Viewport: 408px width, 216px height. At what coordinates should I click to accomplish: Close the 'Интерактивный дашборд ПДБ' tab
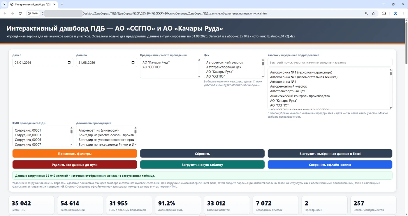point(54,4)
